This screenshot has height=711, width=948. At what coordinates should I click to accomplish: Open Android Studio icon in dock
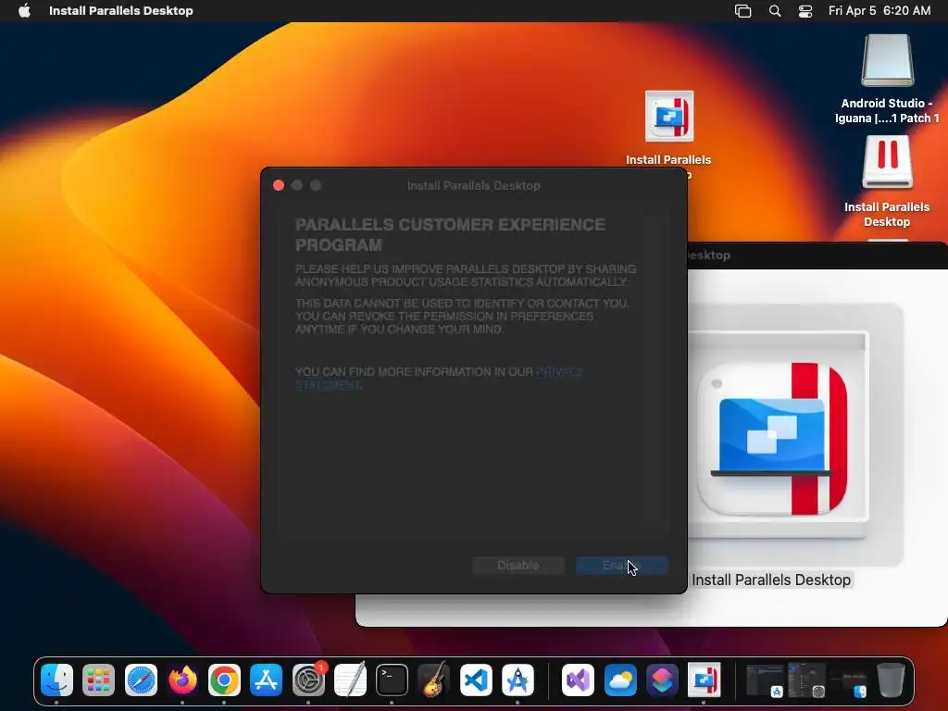pos(518,680)
